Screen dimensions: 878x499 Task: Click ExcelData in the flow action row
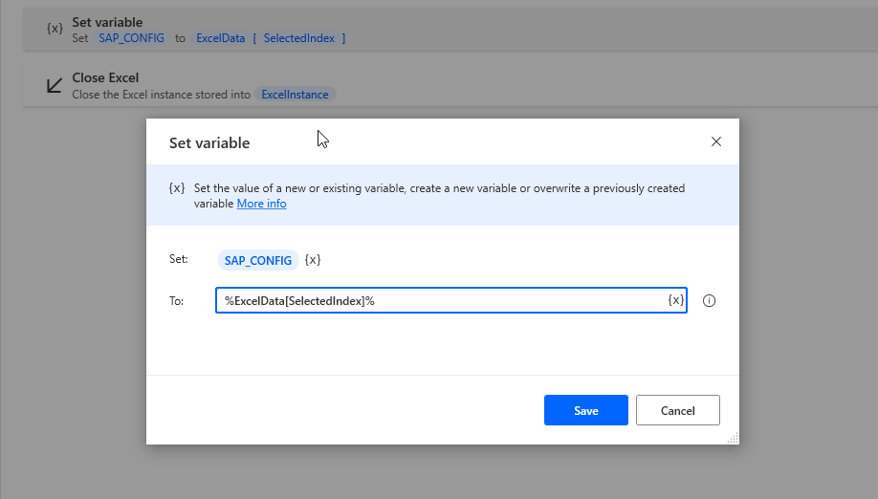220,38
